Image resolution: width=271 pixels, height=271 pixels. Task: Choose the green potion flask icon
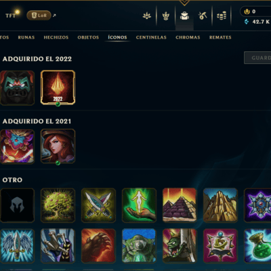[257, 246]
